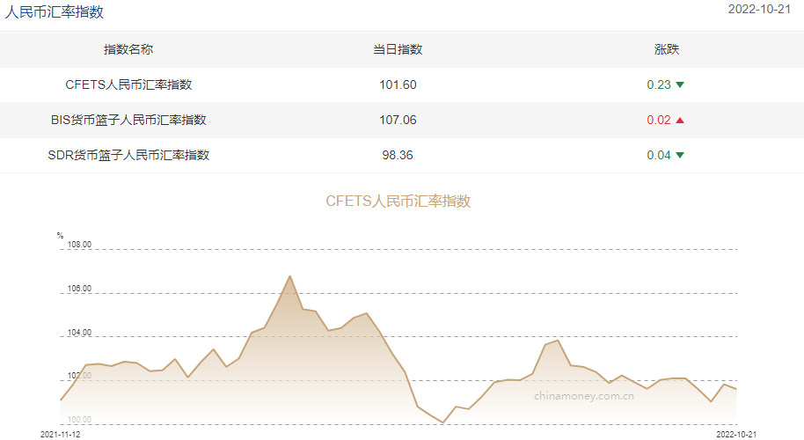This screenshot has width=804, height=440.
Task: Click the index value 101.60
Action: click(398, 84)
